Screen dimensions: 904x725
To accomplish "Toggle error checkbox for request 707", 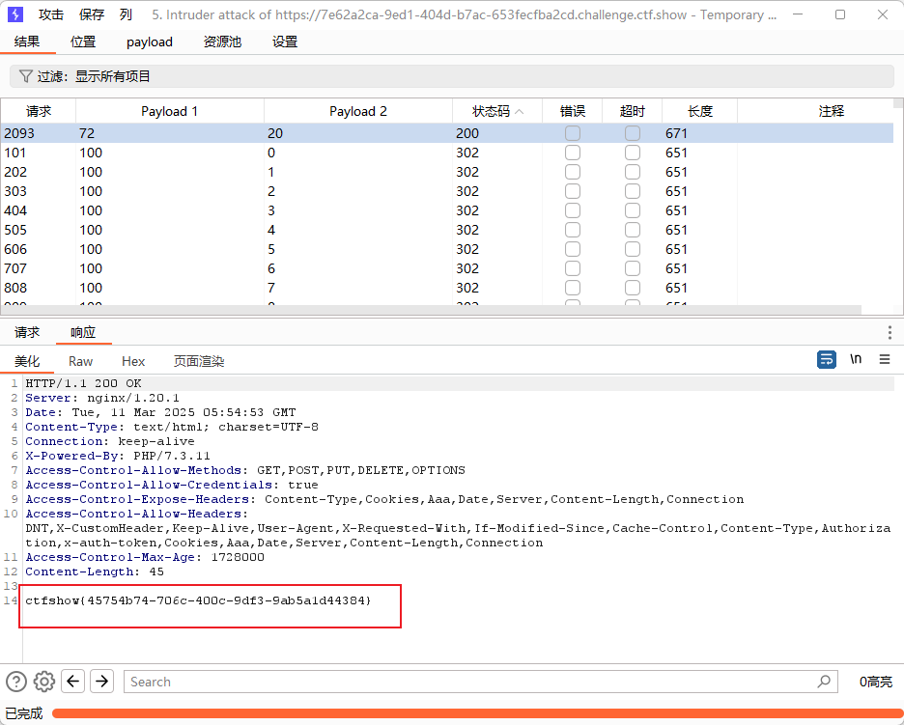I will point(573,268).
